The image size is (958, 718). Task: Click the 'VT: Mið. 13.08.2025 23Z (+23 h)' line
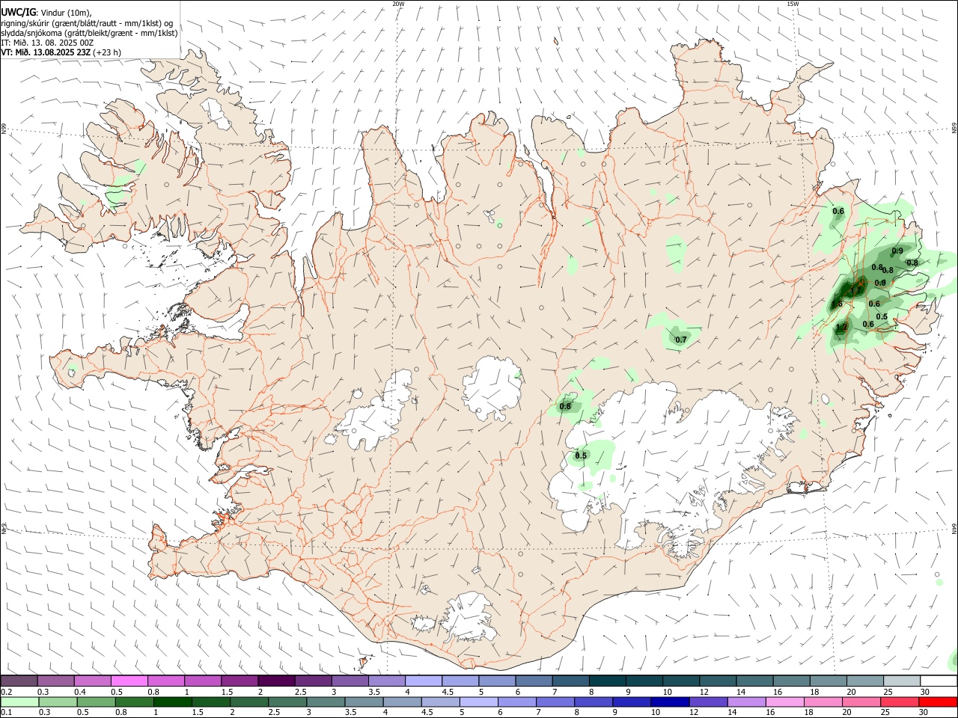pyautogui.click(x=61, y=52)
